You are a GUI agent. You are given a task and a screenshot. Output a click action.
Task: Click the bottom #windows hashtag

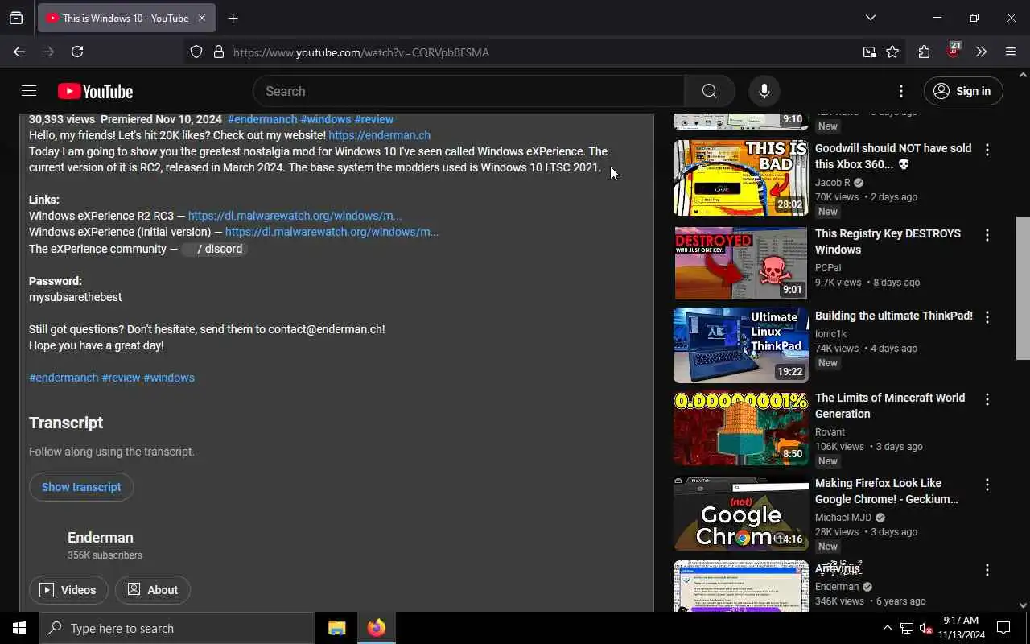pos(169,378)
